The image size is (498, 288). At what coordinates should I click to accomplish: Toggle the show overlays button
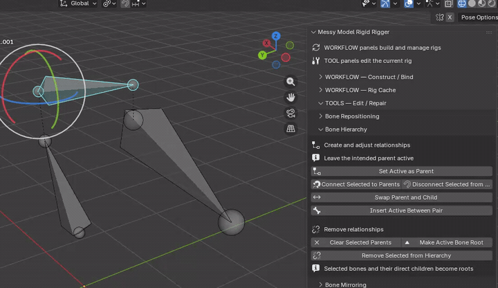[409, 3]
